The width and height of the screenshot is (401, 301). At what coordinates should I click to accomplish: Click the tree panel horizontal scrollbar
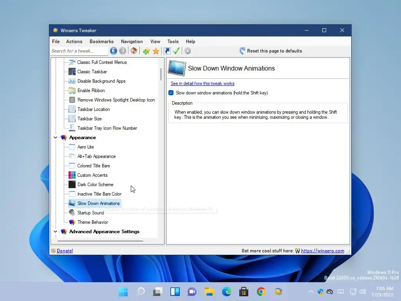[100, 241]
